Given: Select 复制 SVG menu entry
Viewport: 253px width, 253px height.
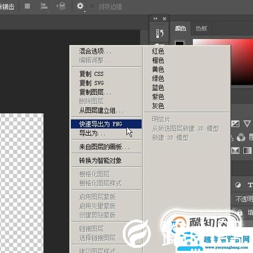Looking at the screenshot, I should pyautogui.click(x=106, y=83).
